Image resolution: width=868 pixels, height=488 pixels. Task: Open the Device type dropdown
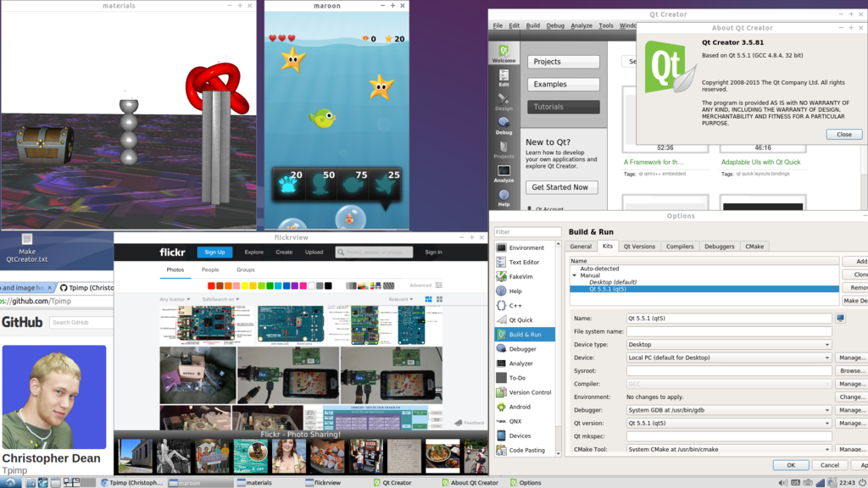(x=729, y=344)
